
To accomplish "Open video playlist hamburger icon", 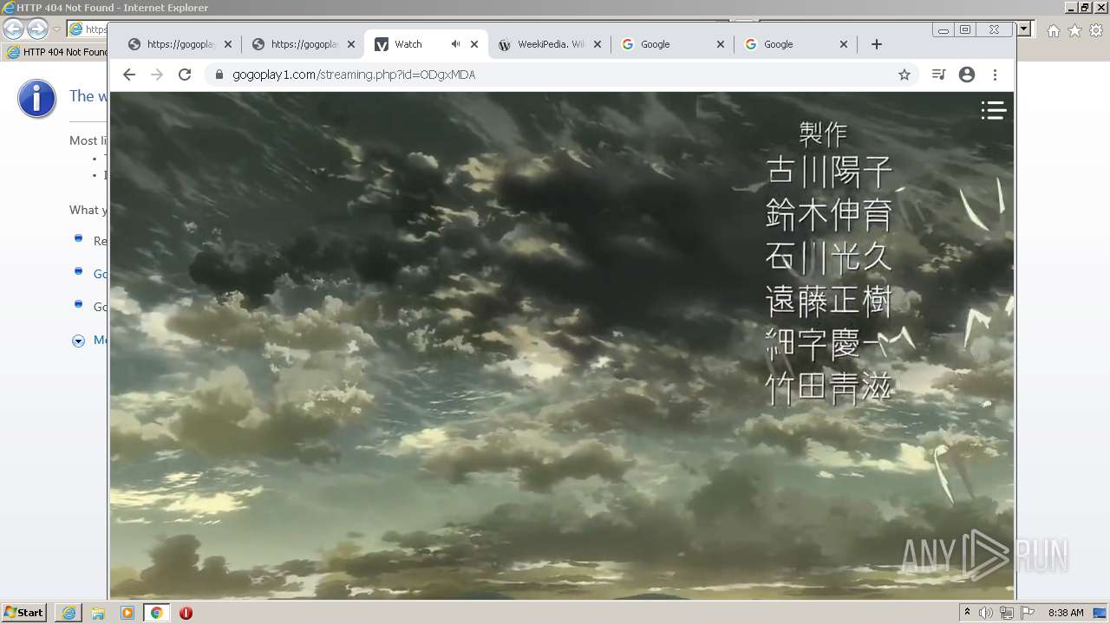I will (x=993, y=110).
